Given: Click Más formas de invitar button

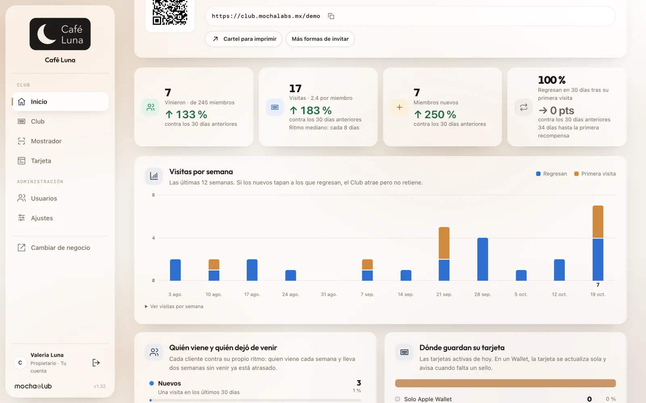Looking at the screenshot, I should [x=320, y=39].
